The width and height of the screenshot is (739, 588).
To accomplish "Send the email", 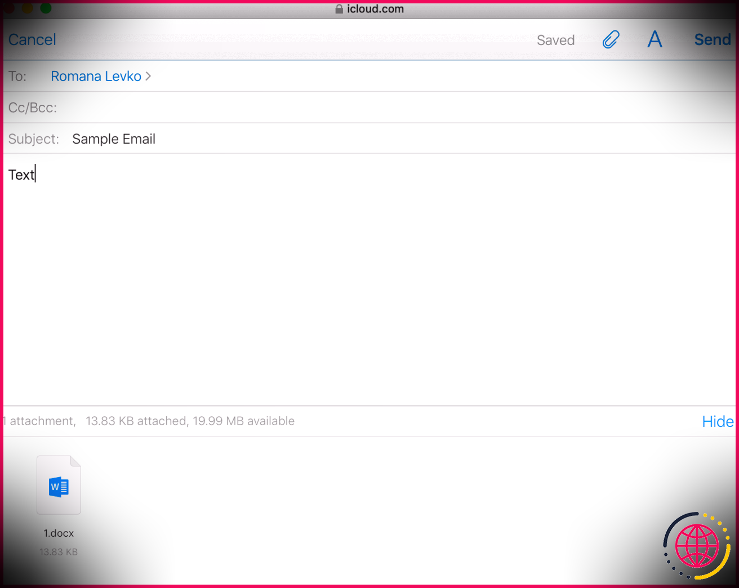I will click(713, 39).
